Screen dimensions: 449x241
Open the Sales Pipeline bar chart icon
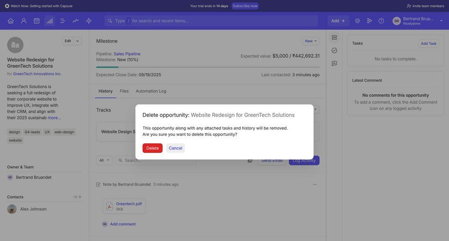tap(49, 21)
